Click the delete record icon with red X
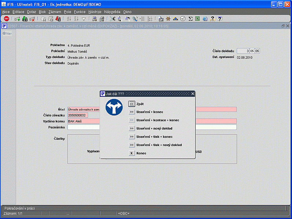292x219 pixels. click(x=32, y=19)
